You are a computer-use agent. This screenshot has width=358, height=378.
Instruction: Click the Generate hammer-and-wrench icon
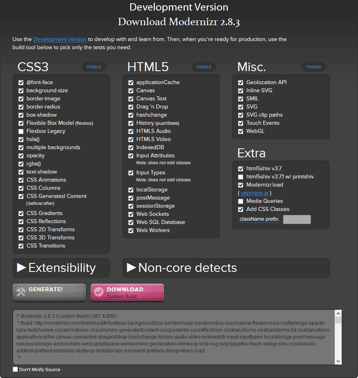[x=20, y=292]
